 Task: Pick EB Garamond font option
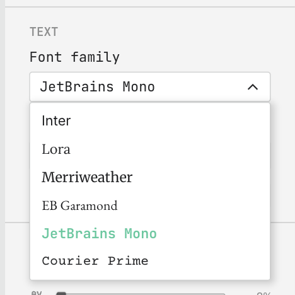click(x=150, y=205)
